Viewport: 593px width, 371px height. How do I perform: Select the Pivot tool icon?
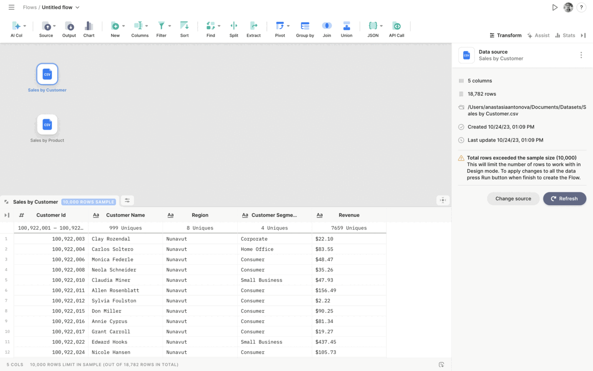pos(280,26)
